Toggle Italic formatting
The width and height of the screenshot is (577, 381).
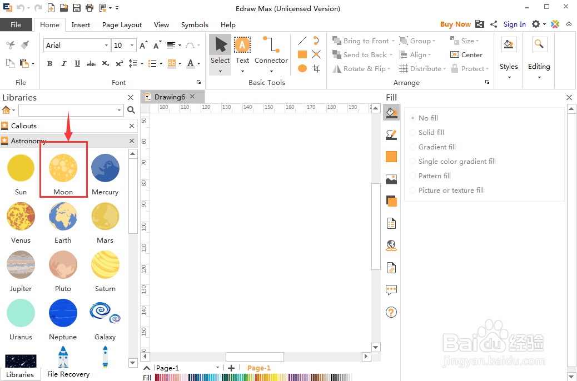[64, 64]
